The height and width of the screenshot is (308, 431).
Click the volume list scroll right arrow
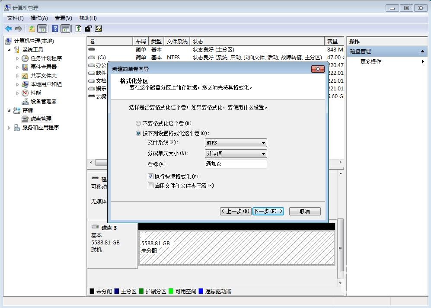tap(341, 163)
